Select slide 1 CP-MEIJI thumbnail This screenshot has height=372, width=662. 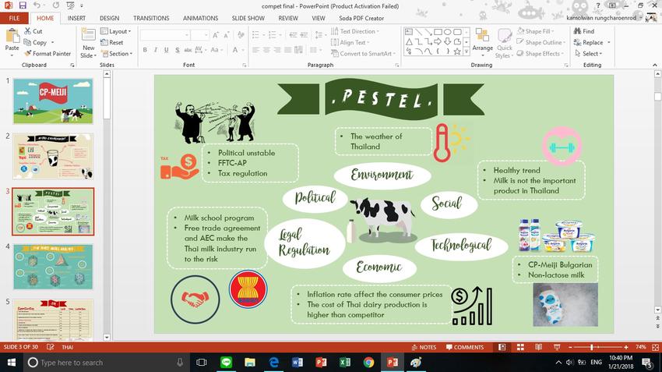pyautogui.click(x=53, y=101)
